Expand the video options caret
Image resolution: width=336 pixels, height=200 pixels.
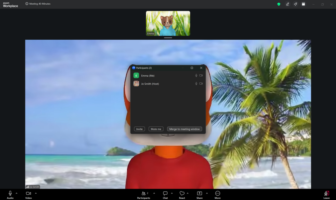point(36,193)
